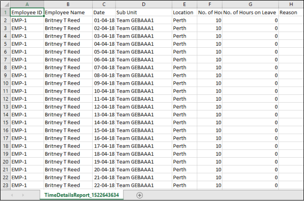Select column G header
Image resolution: width=304 pixels, height=201 pixels.
[250, 4]
